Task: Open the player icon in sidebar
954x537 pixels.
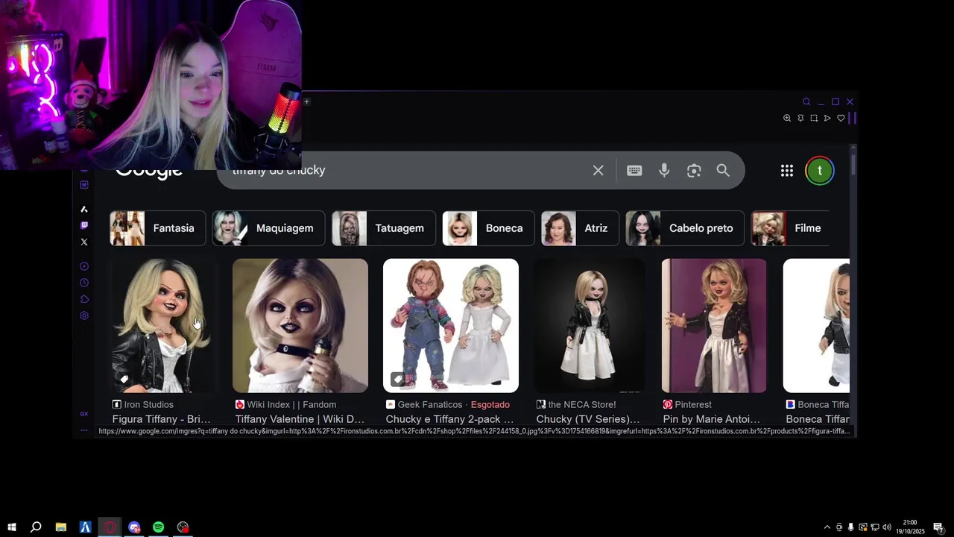Action: (x=84, y=266)
